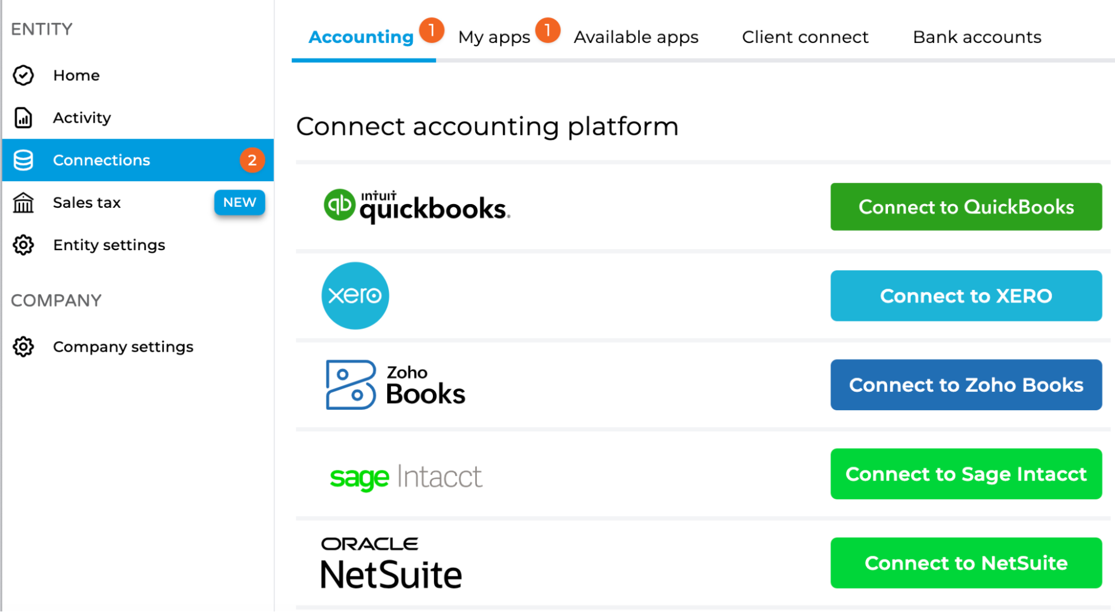Select the Company settings option
Screen dimensions: 1115x612
pos(122,346)
